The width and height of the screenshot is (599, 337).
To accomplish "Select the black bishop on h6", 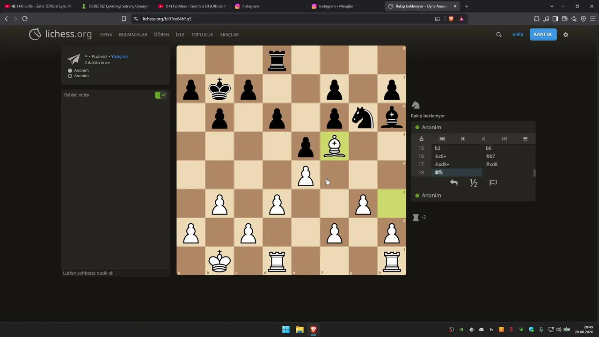I will tap(392, 117).
